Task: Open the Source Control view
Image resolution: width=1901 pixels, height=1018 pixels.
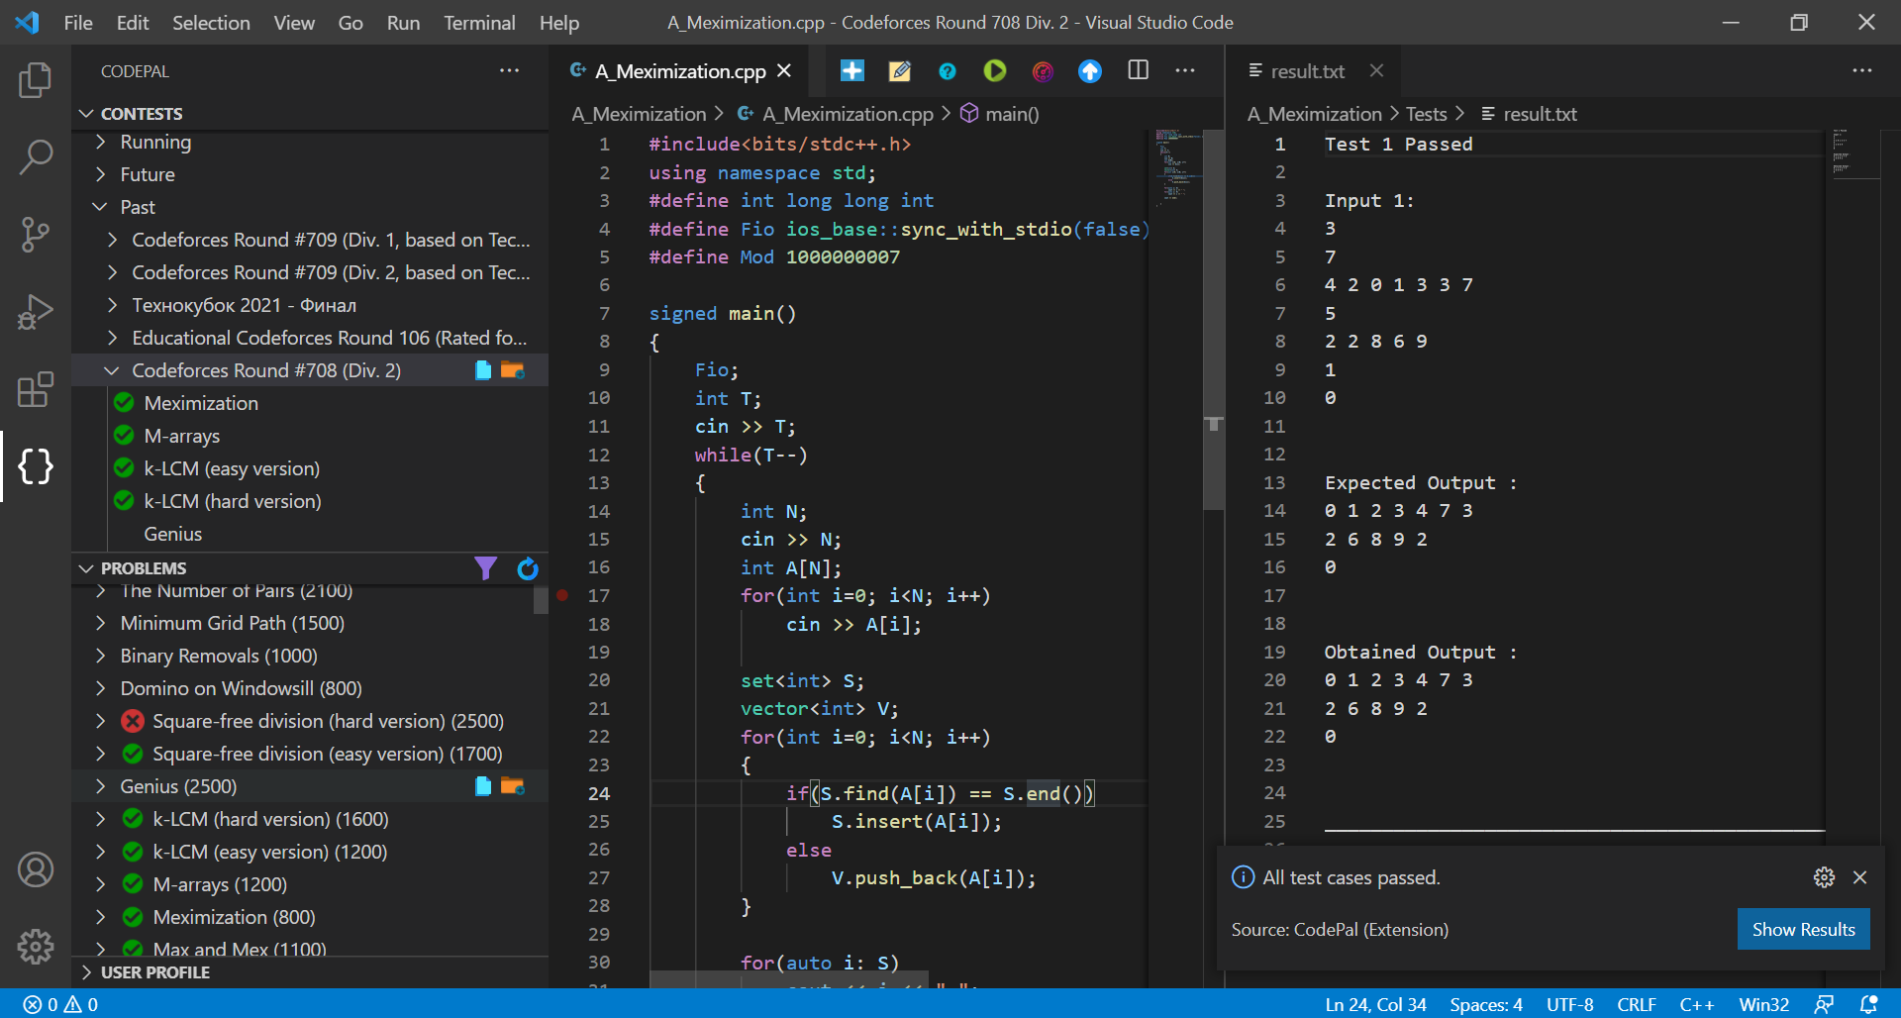Action: click(36, 235)
